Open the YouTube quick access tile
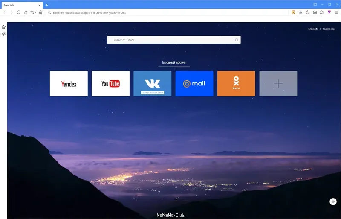This screenshot has height=219, width=341. tap(110, 84)
